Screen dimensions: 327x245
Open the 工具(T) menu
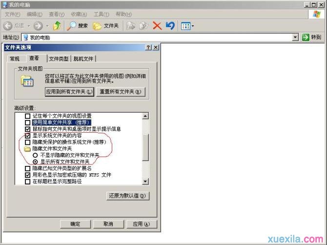101,14
